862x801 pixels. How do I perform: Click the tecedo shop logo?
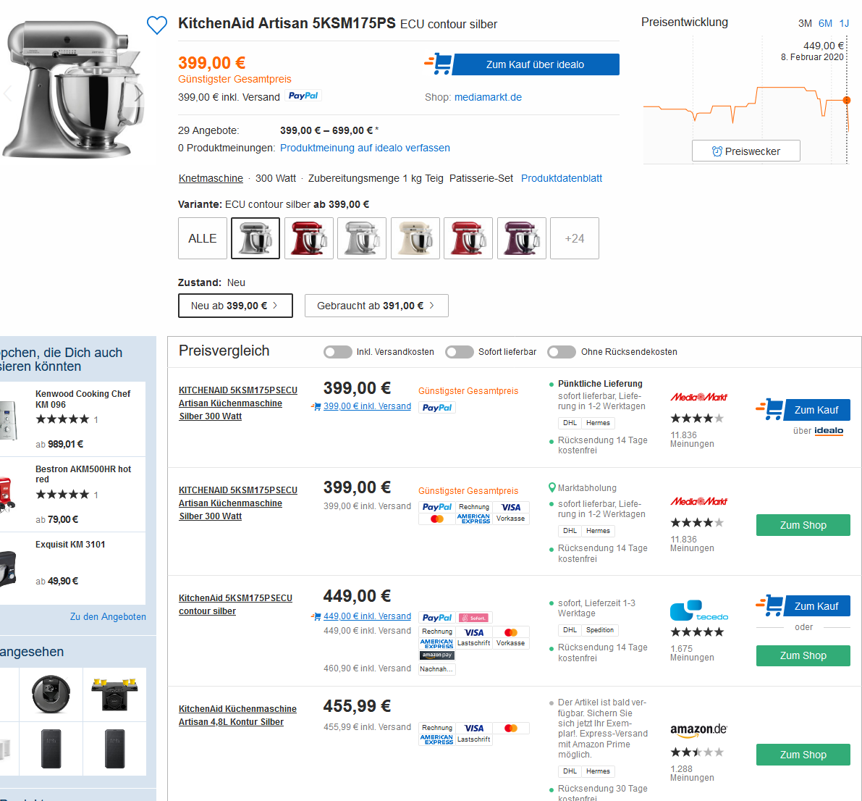point(698,611)
